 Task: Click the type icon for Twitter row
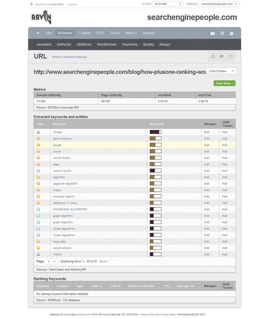coord(38,254)
